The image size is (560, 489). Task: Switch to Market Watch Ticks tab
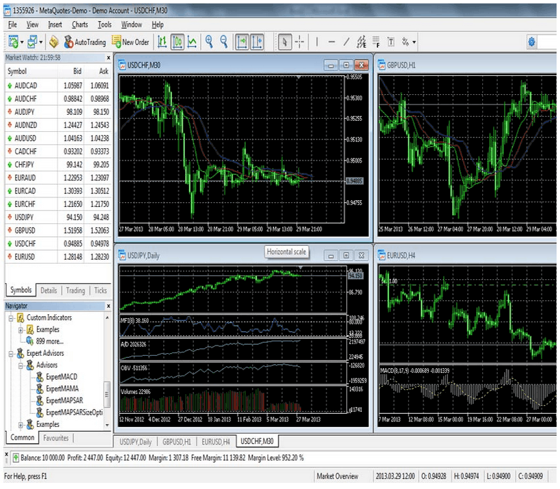coord(100,290)
